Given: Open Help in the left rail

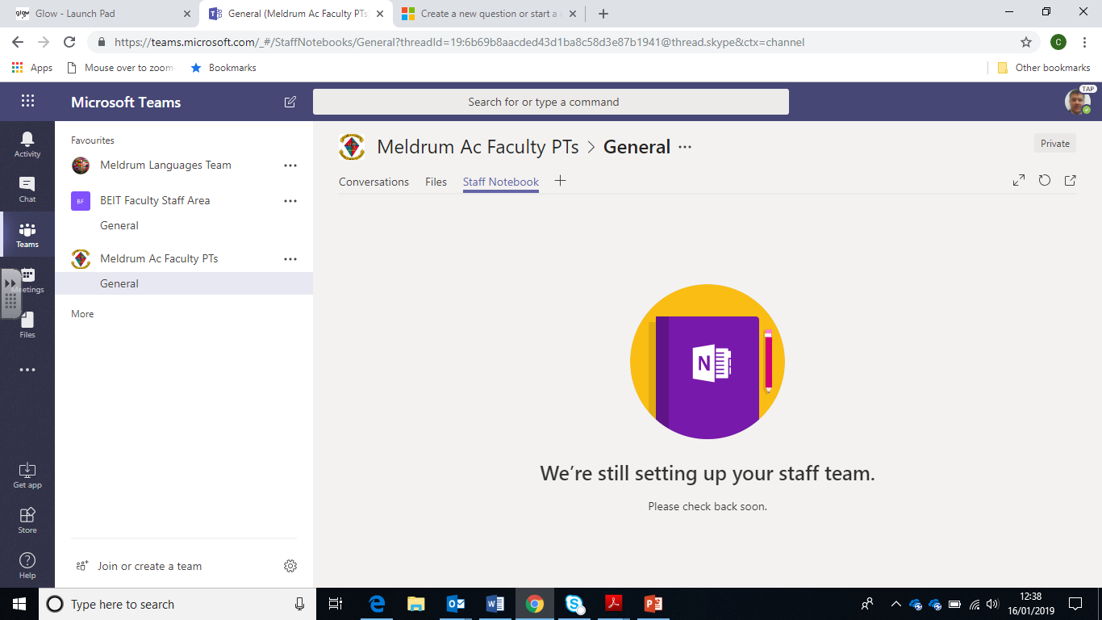Looking at the screenshot, I should (27, 565).
